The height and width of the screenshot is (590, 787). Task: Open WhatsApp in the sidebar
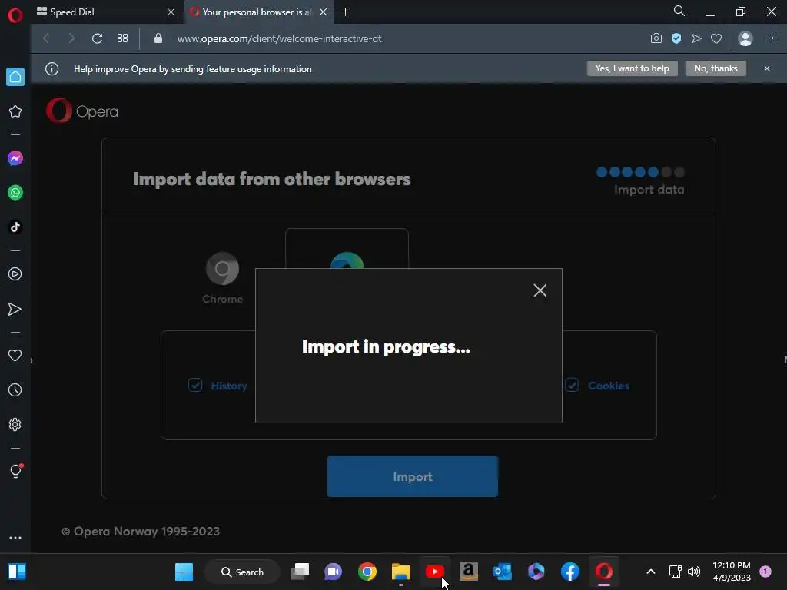(15, 193)
